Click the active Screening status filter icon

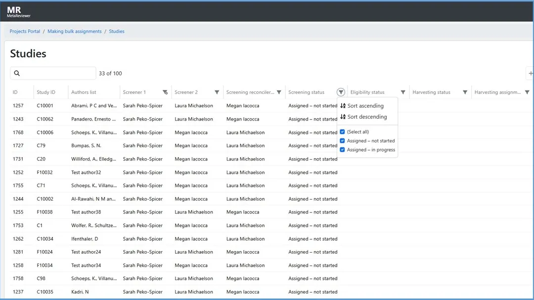tap(341, 92)
